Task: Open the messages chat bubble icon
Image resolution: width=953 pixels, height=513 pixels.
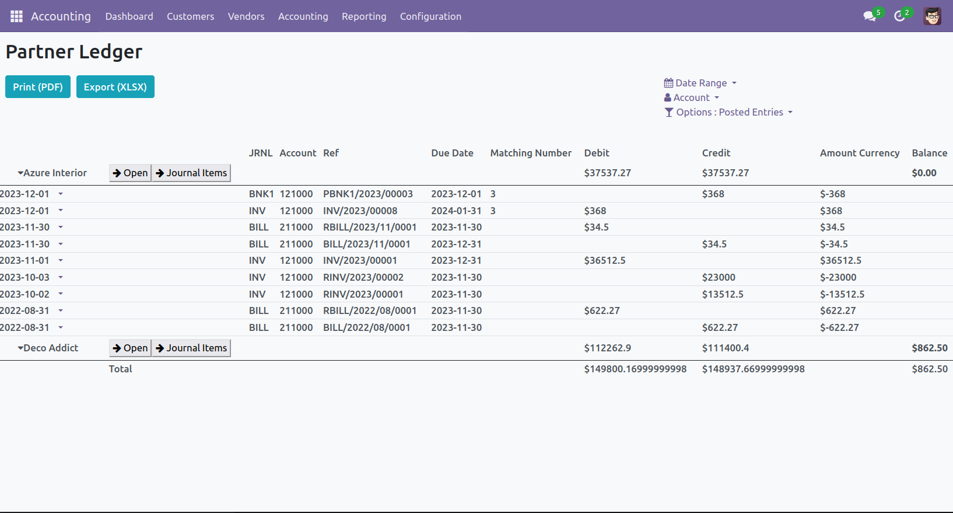Action: pos(870,16)
